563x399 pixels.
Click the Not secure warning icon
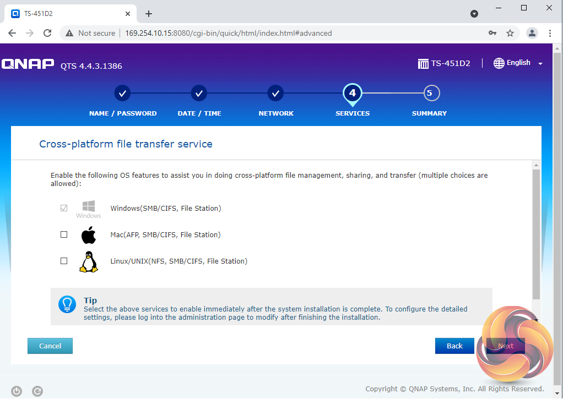[69, 34]
